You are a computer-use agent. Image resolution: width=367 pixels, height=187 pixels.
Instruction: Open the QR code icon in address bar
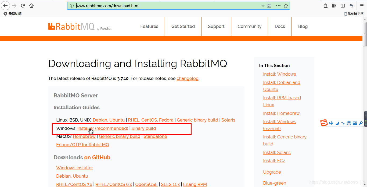point(269,6)
